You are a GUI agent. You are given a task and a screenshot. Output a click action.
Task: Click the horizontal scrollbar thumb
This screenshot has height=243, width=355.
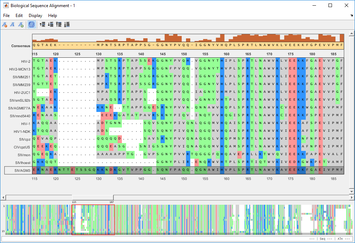93,198
